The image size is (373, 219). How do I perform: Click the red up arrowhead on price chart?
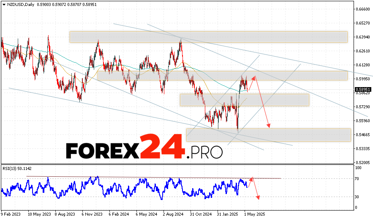click(x=254, y=77)
